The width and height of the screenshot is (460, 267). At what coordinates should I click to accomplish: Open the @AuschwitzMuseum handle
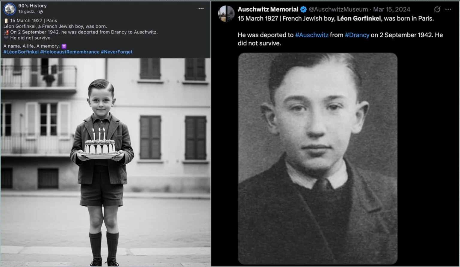point(338,9)
